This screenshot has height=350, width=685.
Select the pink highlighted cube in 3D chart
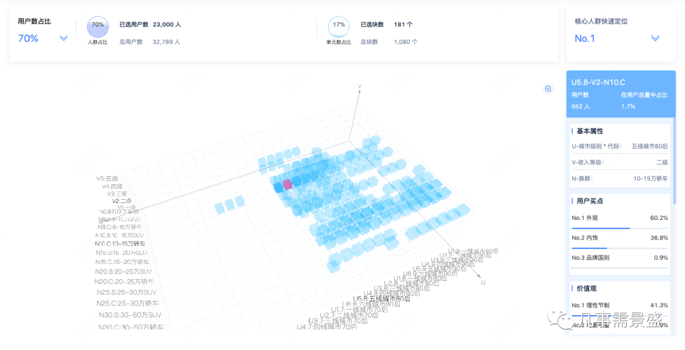coord(287,184)
